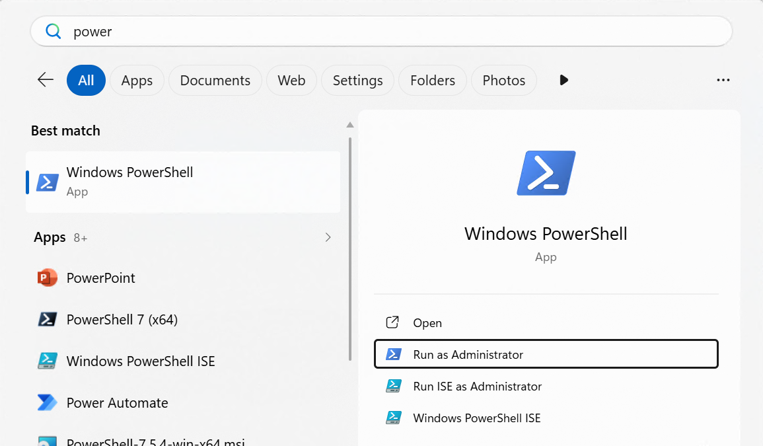Switch to the Settings filter tab
Image resolution: width=763 pixels, height=446 pixels.
click(357, 81)
